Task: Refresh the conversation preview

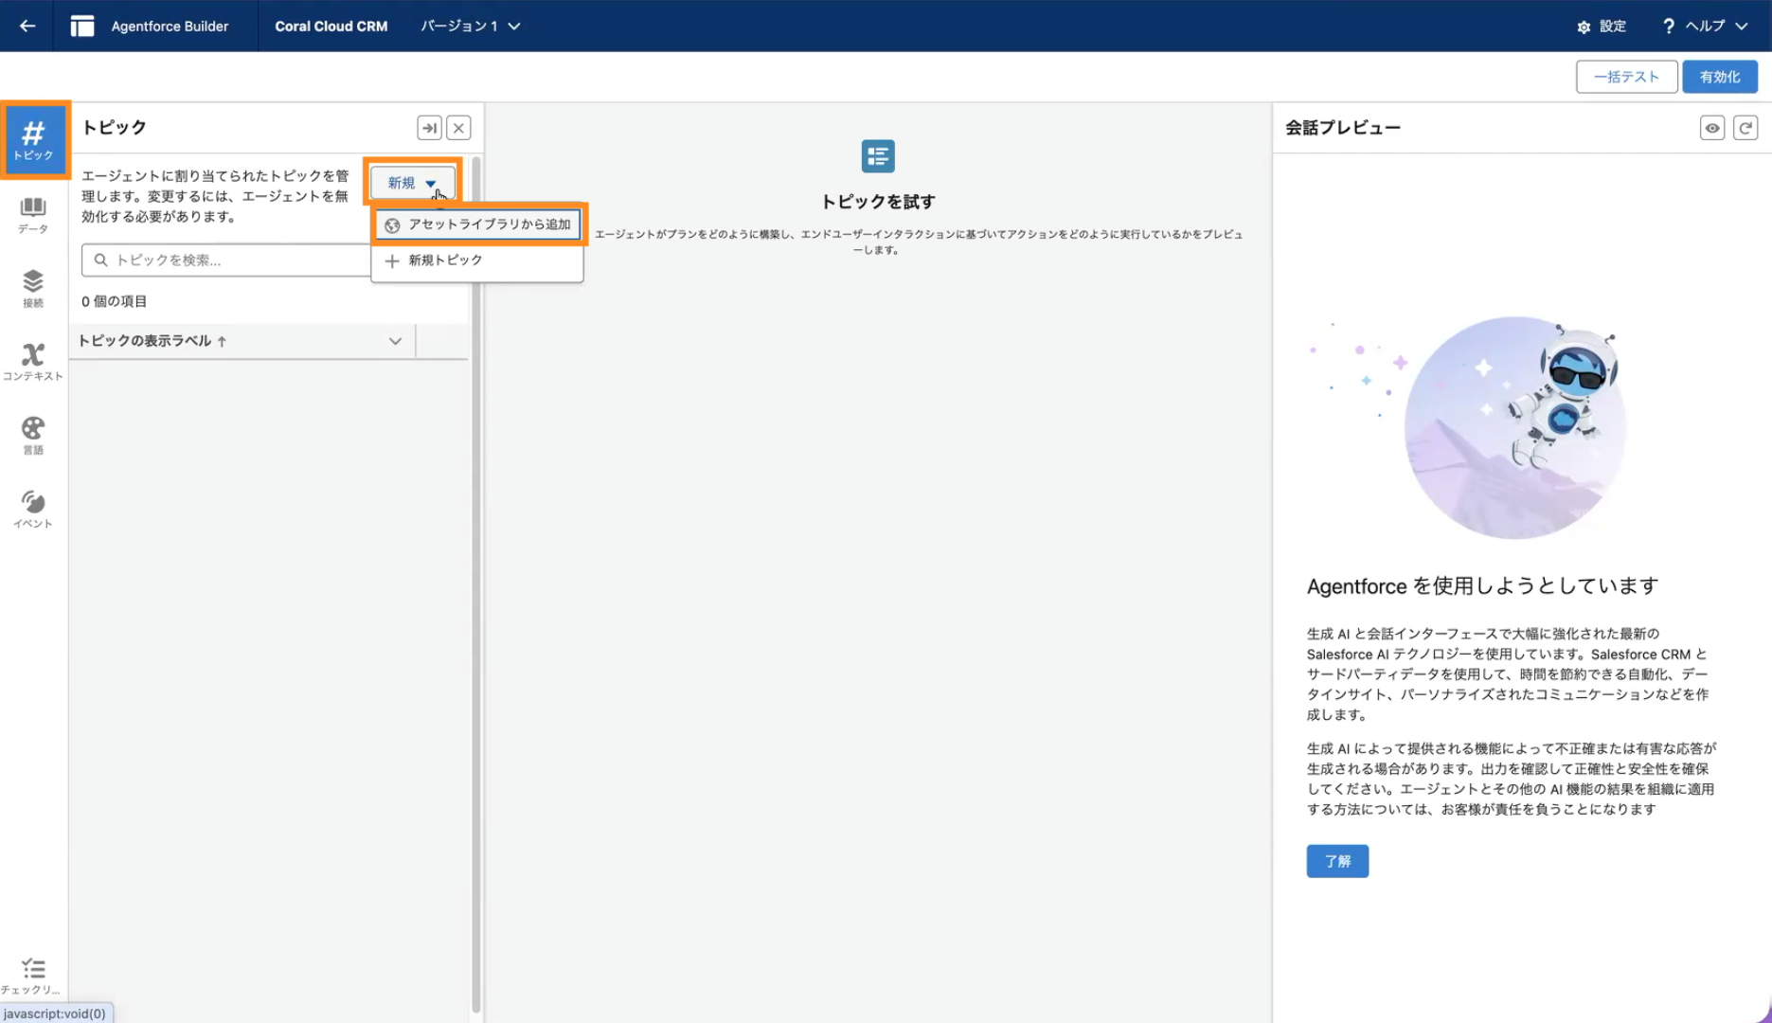Action: coord(1745,128)
